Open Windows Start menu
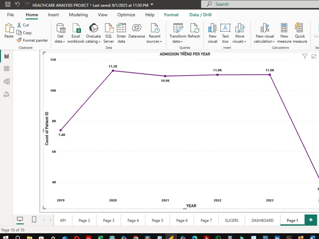 tap(6, 237)
